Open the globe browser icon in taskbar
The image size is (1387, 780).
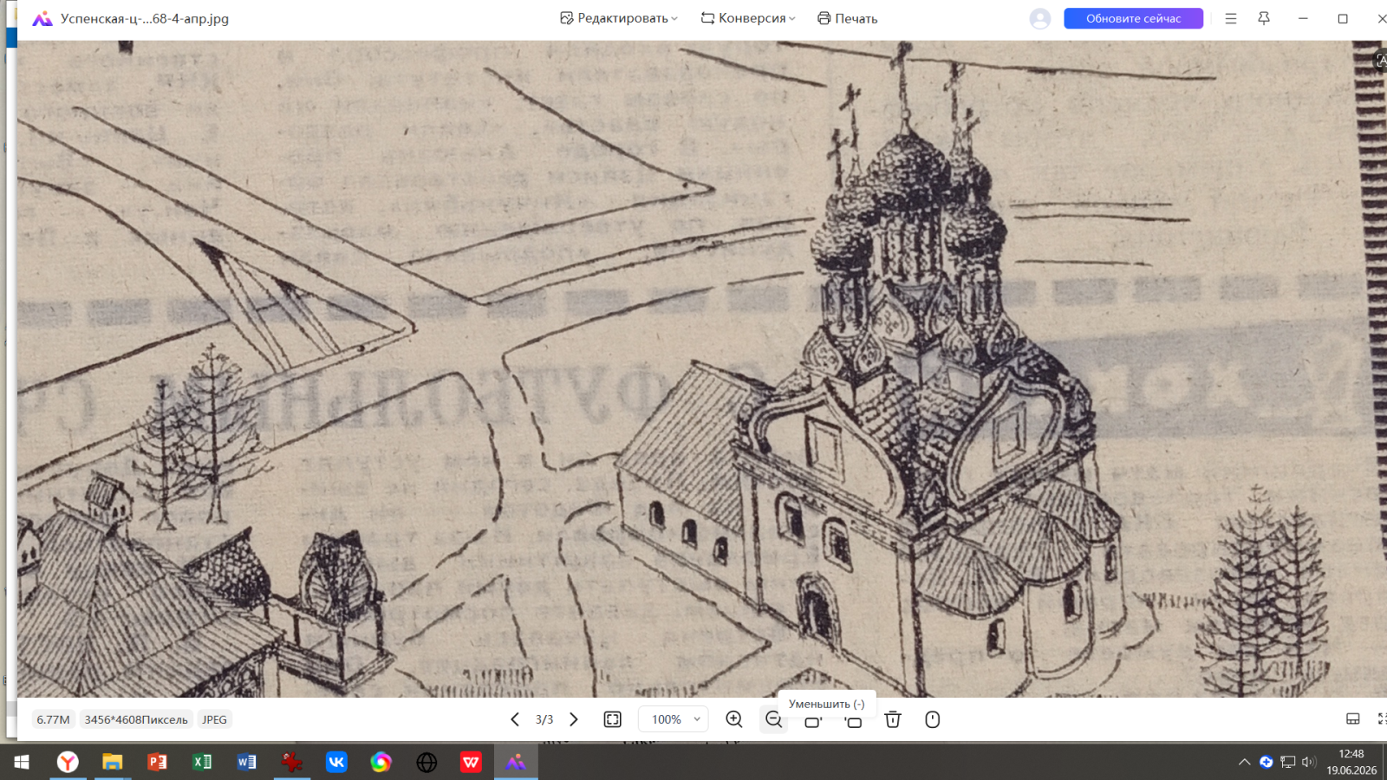click(x=427, y=762)
